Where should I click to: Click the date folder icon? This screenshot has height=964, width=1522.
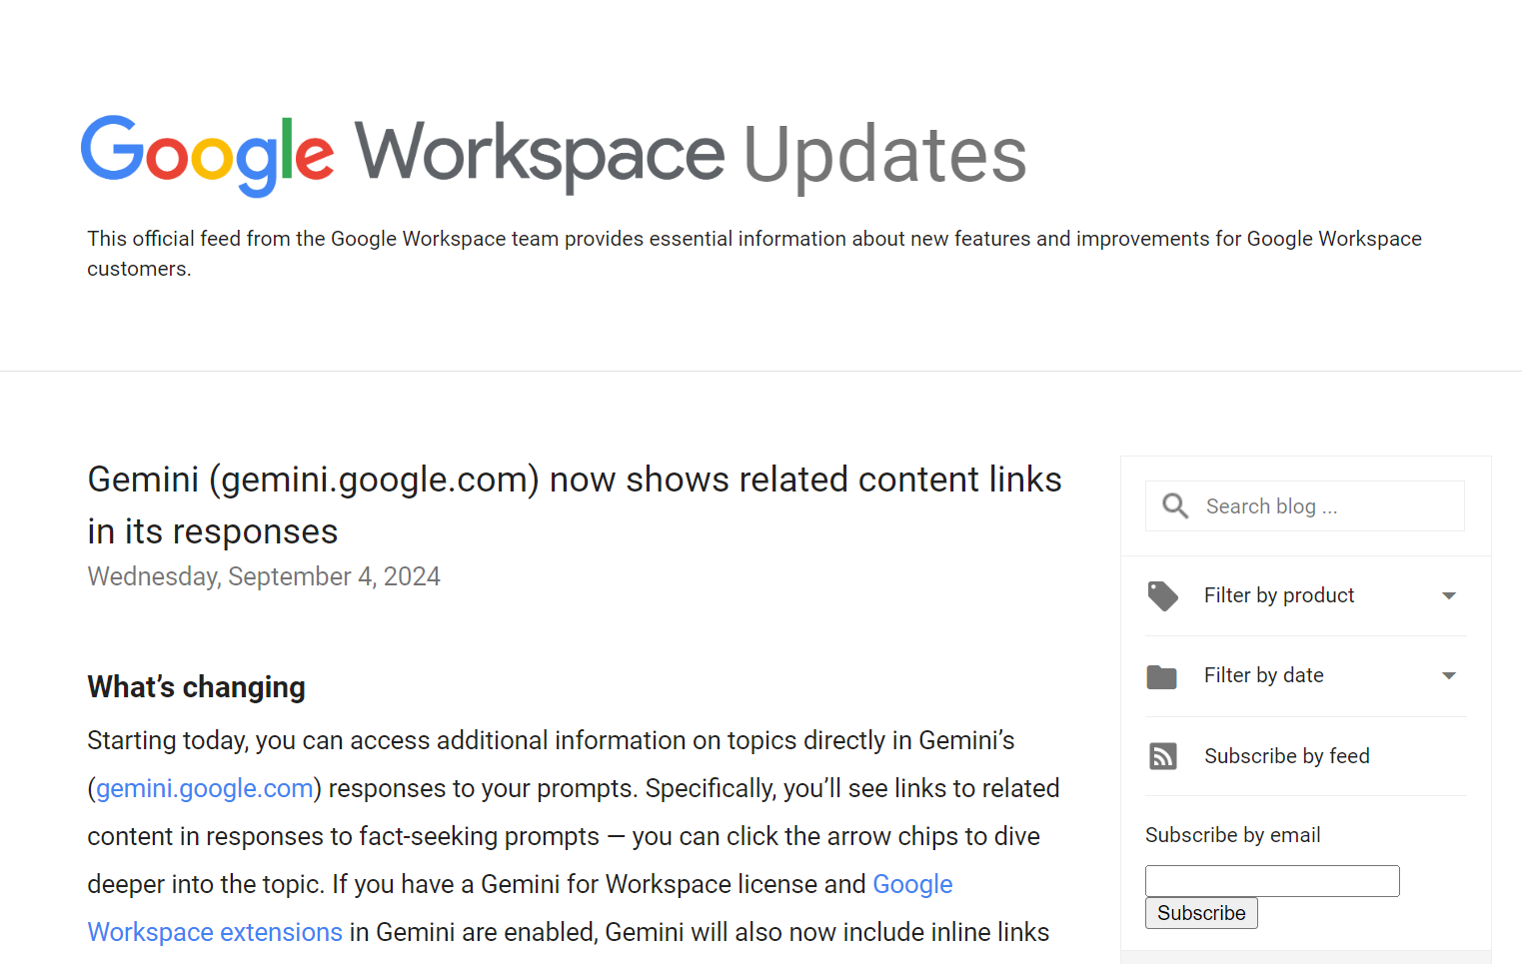[1162, 676]
